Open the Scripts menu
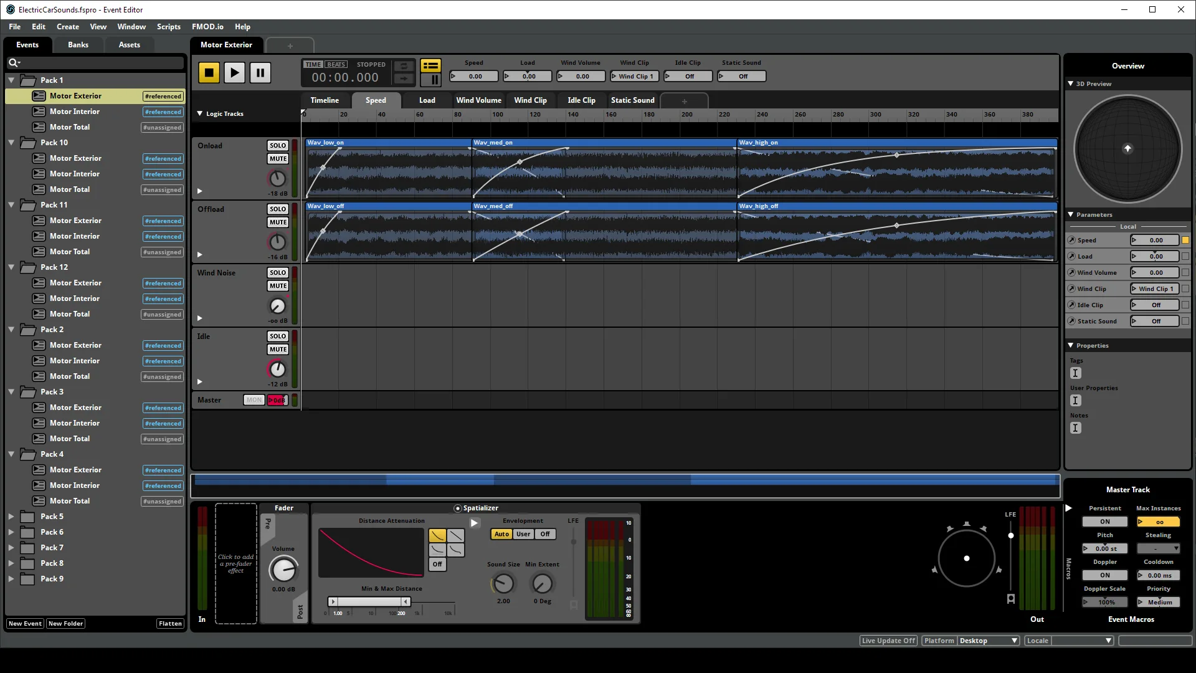The width and height of the screenshot is (1196, 673). pyautogui.click(x=168, y=27)
